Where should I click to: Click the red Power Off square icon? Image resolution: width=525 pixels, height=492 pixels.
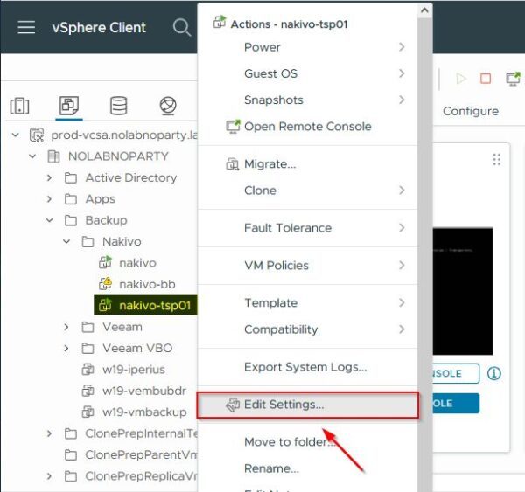point(486,79)
